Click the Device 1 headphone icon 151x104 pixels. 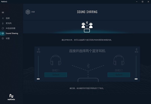(x=56, y=60)
